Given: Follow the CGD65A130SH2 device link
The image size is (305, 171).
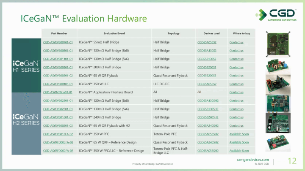Looking at the screenshot, I should (208, 100).
